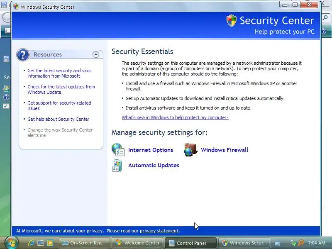Check for latest updates from Windows Update
The image size is (332, 249).
click(61, 89)
